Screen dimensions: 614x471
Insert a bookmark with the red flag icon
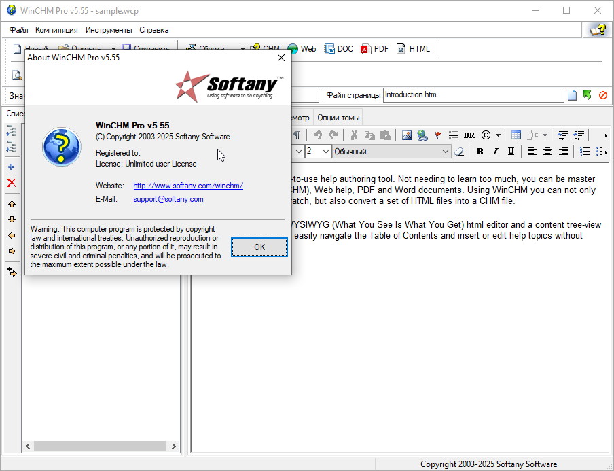pos(438,135)
